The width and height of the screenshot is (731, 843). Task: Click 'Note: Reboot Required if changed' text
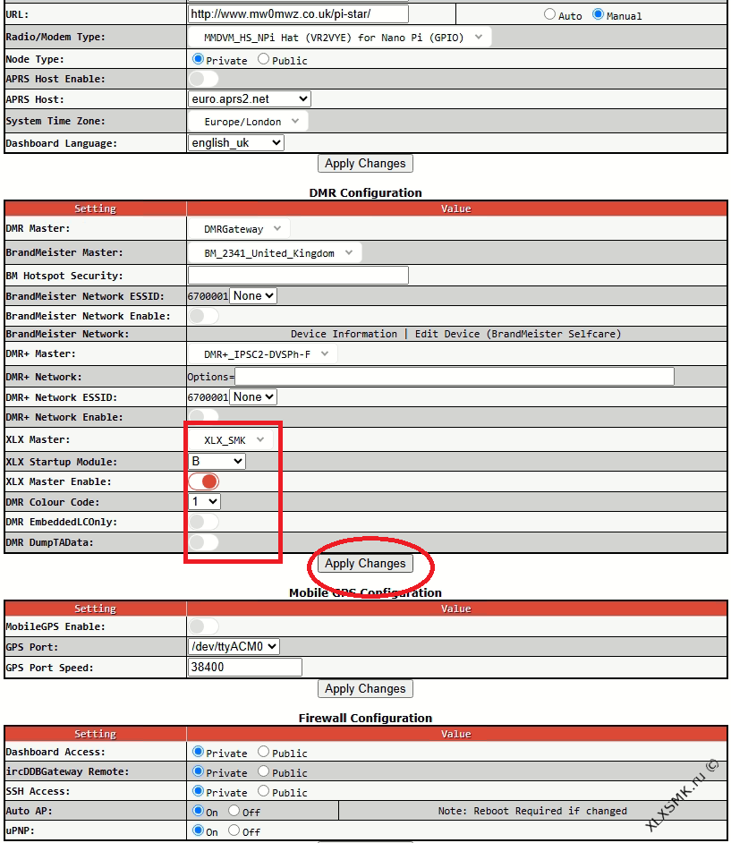point(532,811)
